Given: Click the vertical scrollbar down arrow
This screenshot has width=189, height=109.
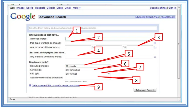Looking at the screenshot, I should (179, 96).
